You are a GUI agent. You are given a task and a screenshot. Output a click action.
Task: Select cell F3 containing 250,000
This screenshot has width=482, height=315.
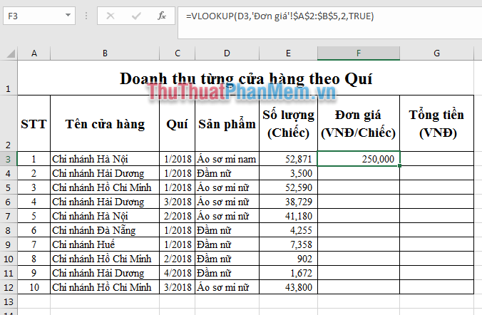358,159
